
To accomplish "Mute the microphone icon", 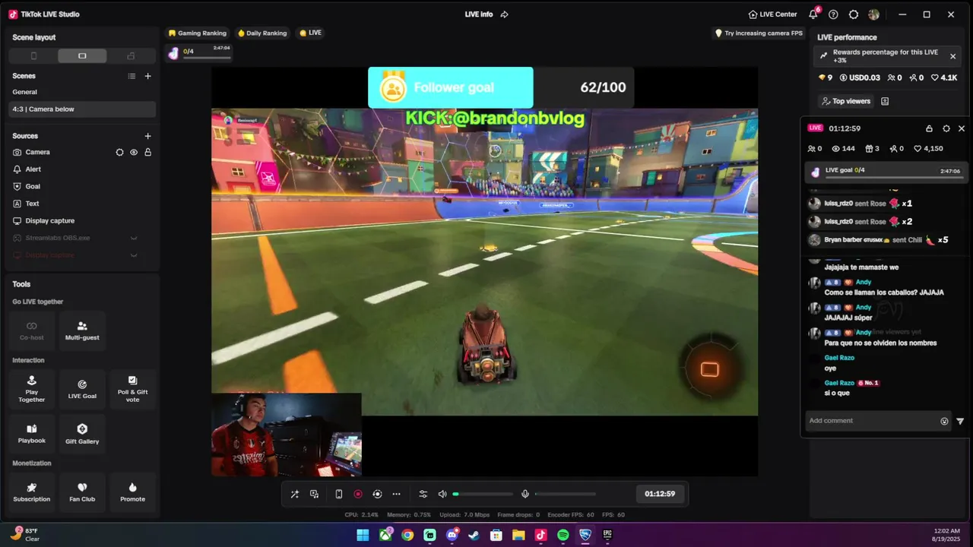I will pos(525,494).
